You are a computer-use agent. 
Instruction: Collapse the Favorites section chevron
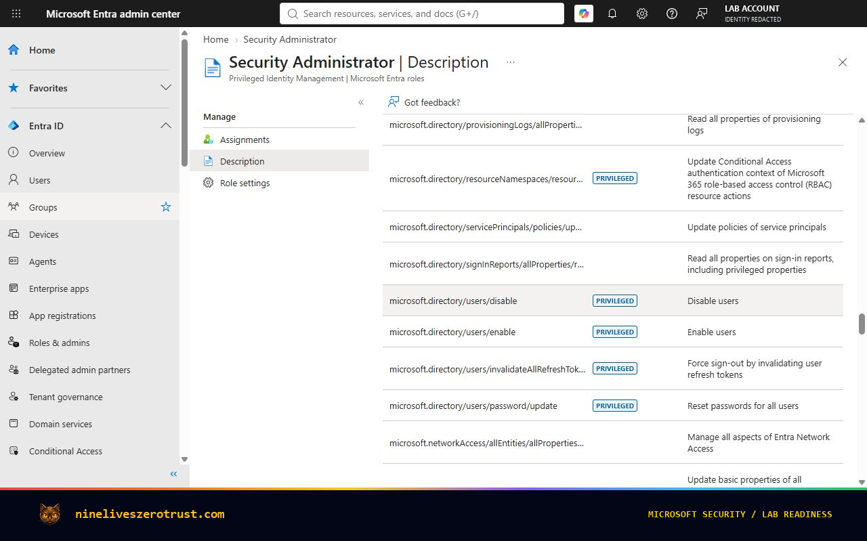166,88
